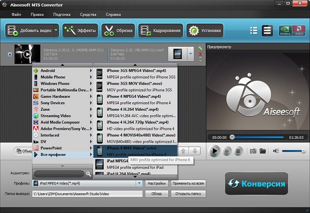Screen dimensions: 310x213
Task: Select the Interlaced category
Action: 62,135
